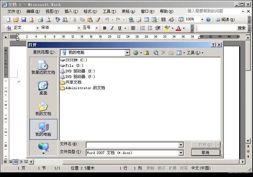
Task: Open the 编辑(E) menu
Action: pos(33,11)
